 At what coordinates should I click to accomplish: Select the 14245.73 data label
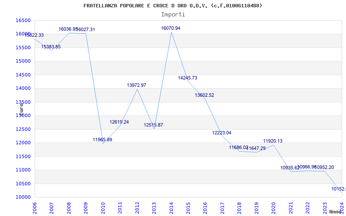[188, 78]
